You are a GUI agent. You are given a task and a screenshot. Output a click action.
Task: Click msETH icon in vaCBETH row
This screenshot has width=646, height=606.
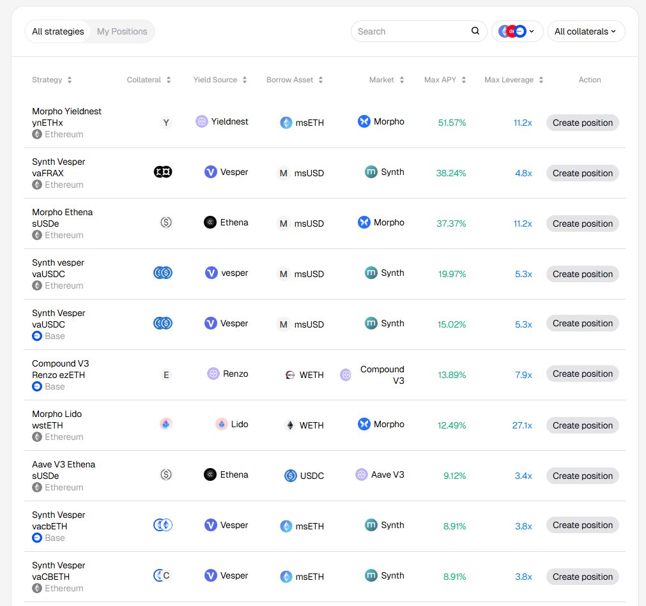286,577
